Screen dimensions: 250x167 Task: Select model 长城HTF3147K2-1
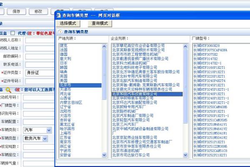[x=207, y=63]
